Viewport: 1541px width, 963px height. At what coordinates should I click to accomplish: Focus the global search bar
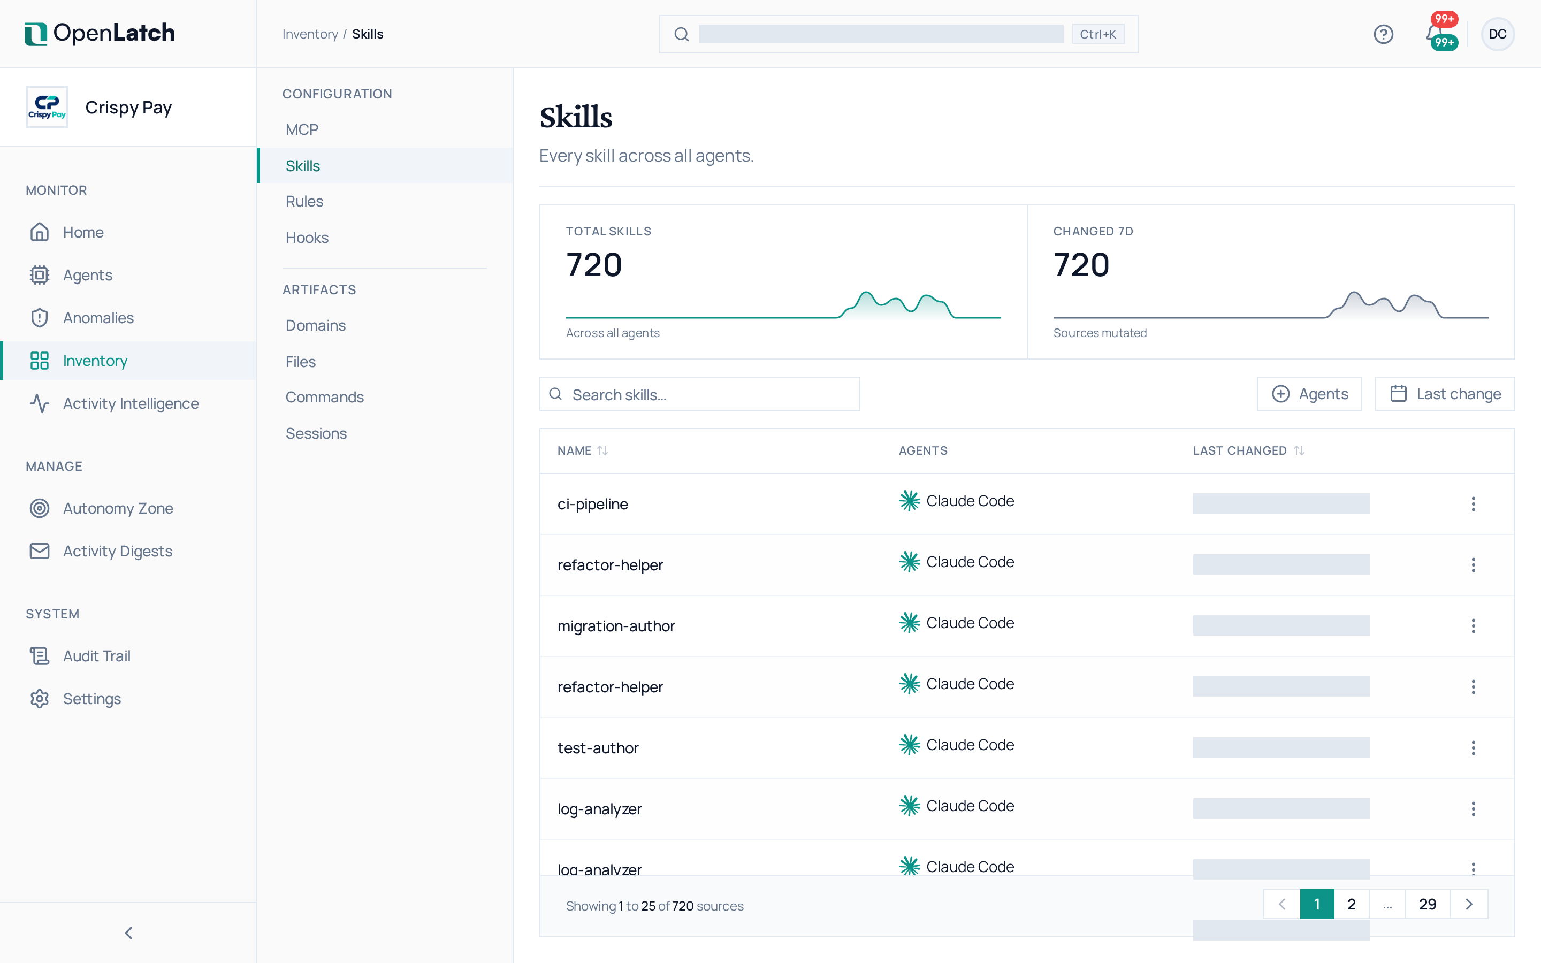click(x=898, y=34)
